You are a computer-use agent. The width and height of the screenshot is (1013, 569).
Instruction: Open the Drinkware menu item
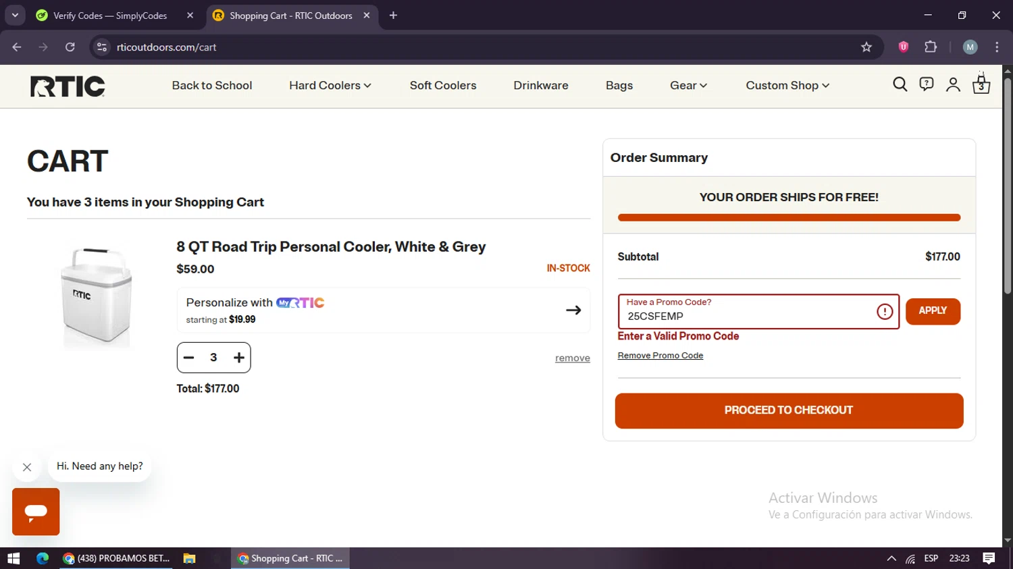(x=541, y=86)
